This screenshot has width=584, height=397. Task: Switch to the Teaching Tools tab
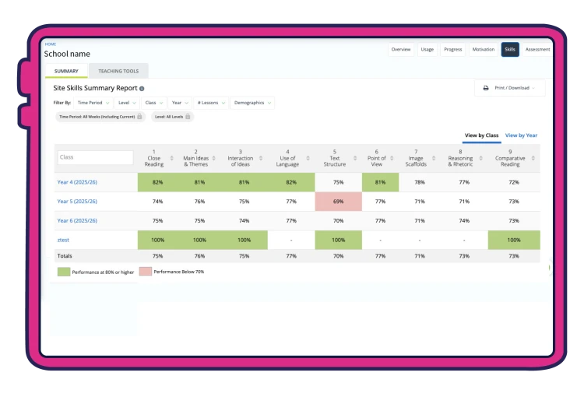pyautogui.click(x=118, y=71)
